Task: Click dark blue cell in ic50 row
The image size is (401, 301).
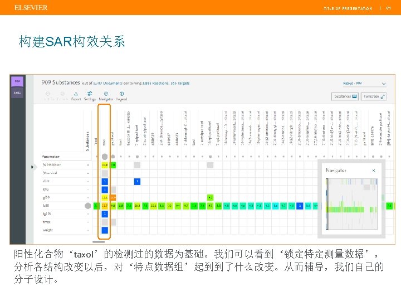Action: tap(300, 206)
